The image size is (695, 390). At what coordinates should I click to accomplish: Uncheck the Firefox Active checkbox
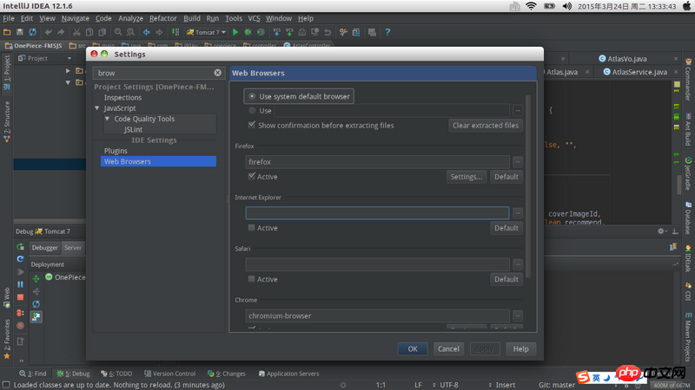click(252, 177)
